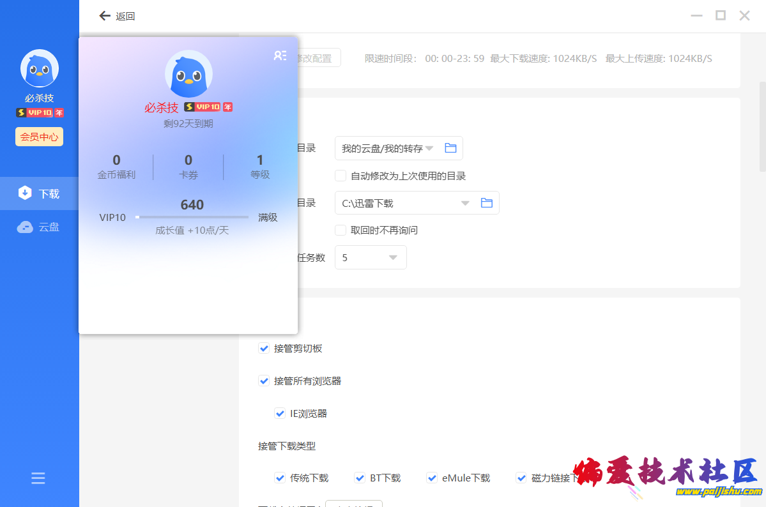Expand the task count dropdown showing 5
The width and height of the screenshot is (766, 507).
coord(393,257)
